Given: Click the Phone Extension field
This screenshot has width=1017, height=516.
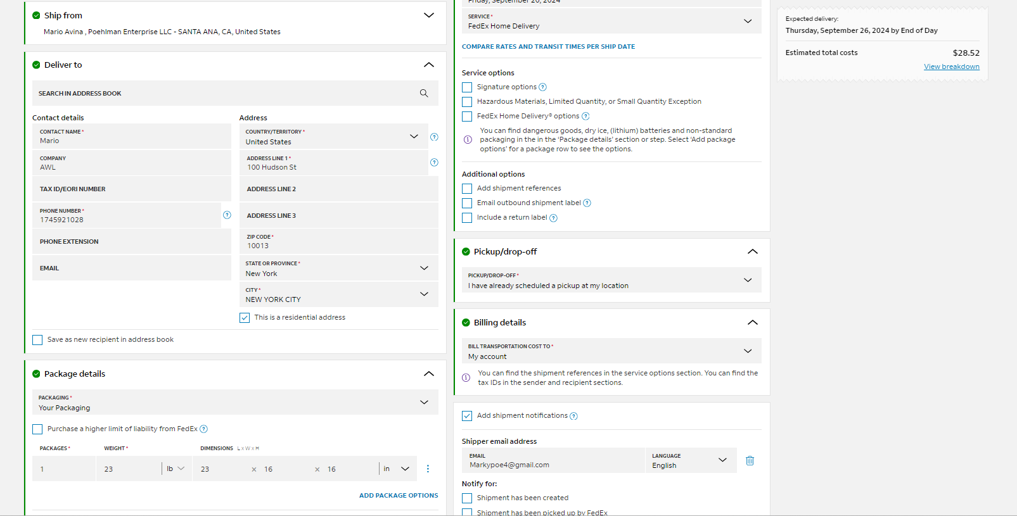Looking at the screenshot, I should tap(132, 241).
